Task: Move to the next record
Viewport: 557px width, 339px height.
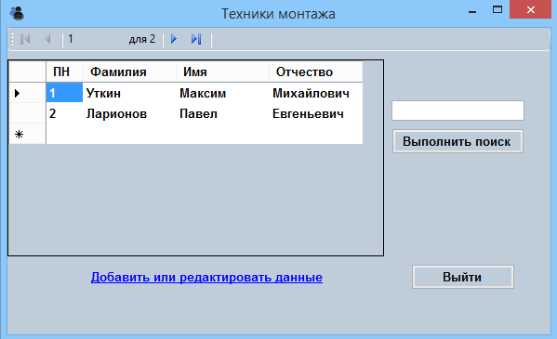Action: 174,39
